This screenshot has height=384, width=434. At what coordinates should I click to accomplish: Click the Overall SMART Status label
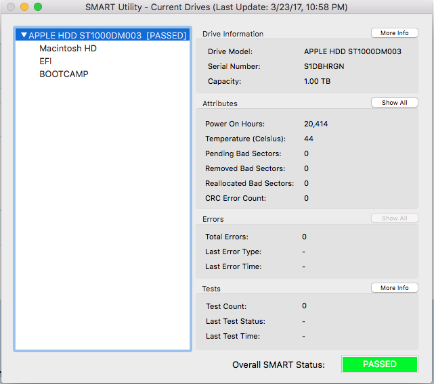pos(278,364)
